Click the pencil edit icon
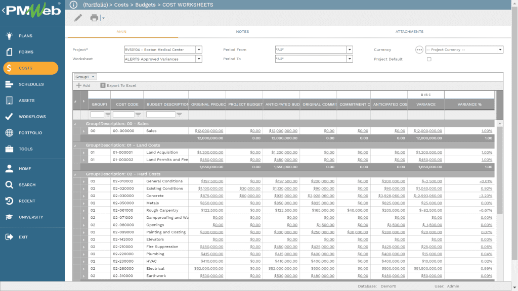The height and width of the screenshot is (291, 518). (78, 18)
